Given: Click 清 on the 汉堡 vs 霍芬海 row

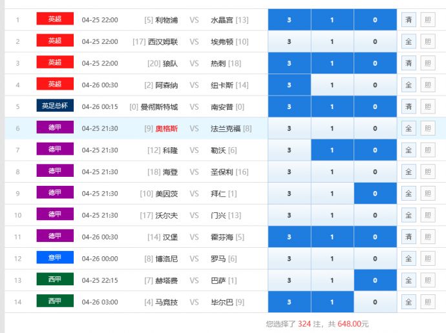Looking at the screenshot, I should 409,237.
